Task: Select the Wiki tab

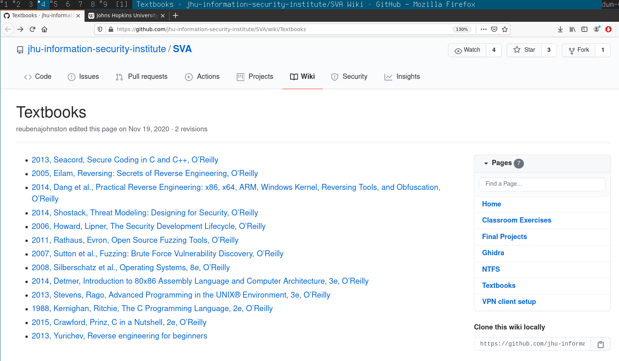Action: tap(303, 77)
